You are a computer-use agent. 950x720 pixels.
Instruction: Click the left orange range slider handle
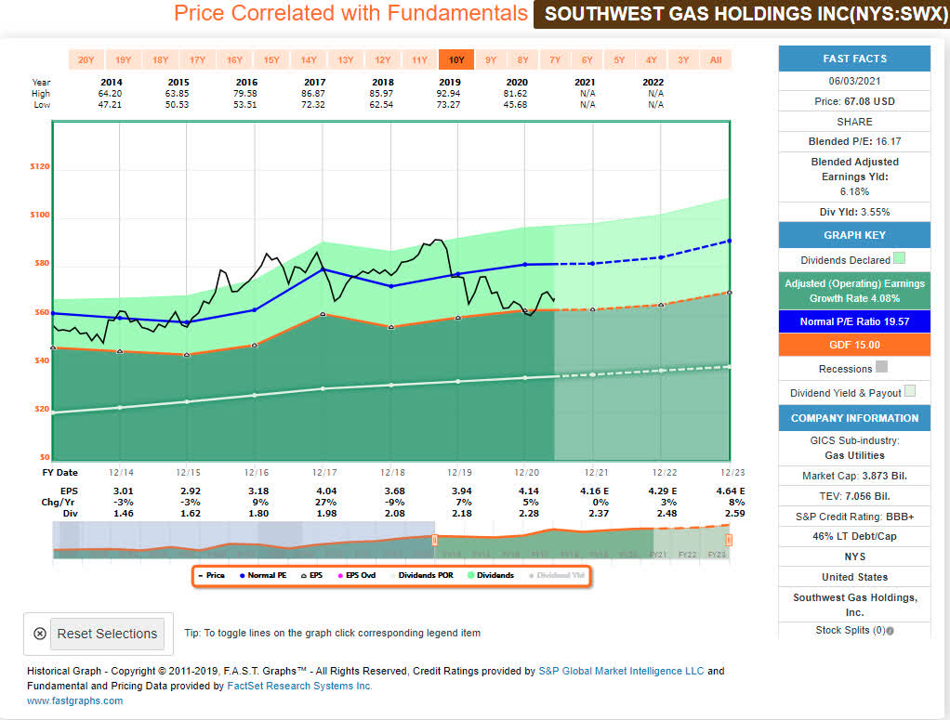coord(434,540)
